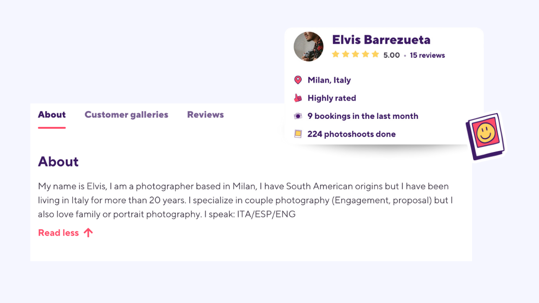Select the About tab
The height and width of the screenshot is (303, 539).
click(51, 114)
